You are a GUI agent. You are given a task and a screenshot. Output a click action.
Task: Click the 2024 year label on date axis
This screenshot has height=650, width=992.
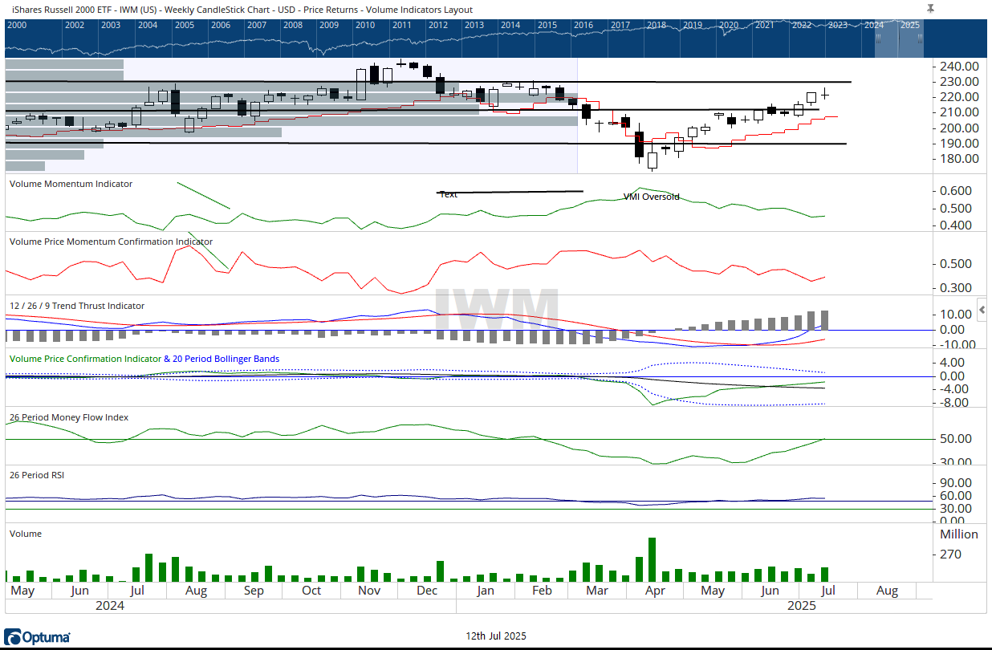(110, 606)
